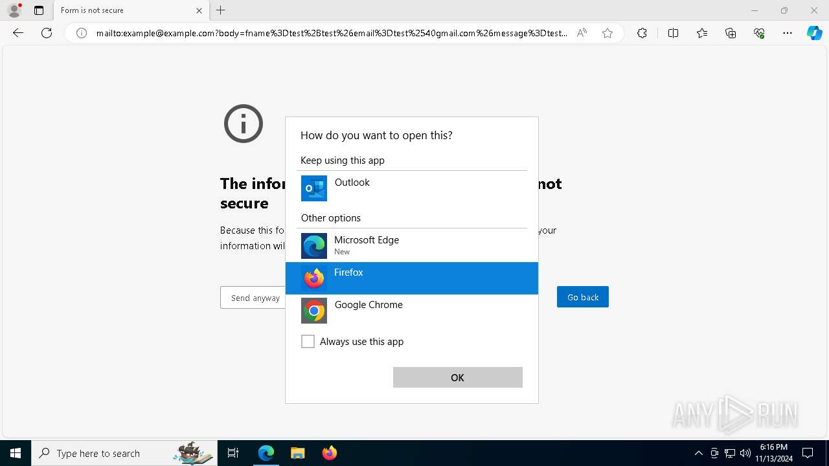Open the Favorites list icon
The width and height of the screenshot is (829, 466).
702,33
